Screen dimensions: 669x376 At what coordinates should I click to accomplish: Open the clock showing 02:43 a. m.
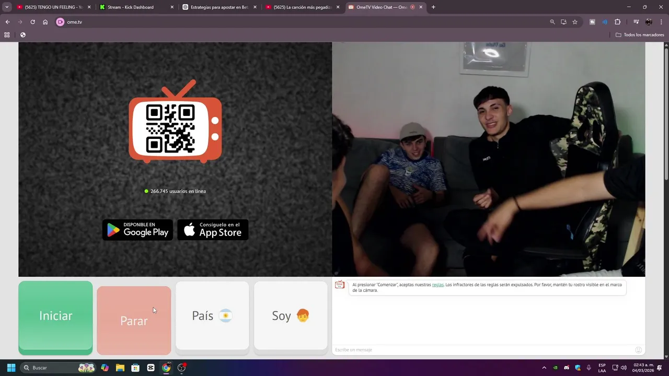coord(643,368)
